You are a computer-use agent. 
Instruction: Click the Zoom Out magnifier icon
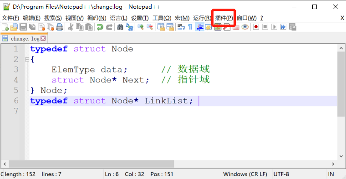click(150, 27)
